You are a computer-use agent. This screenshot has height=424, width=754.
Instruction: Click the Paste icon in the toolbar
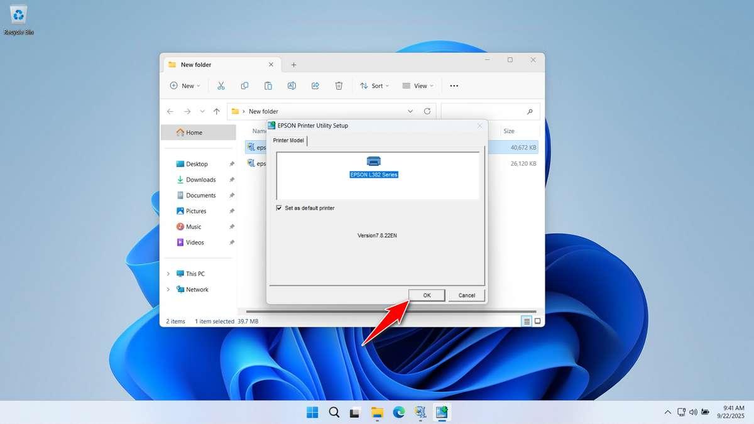click(268, 85)
